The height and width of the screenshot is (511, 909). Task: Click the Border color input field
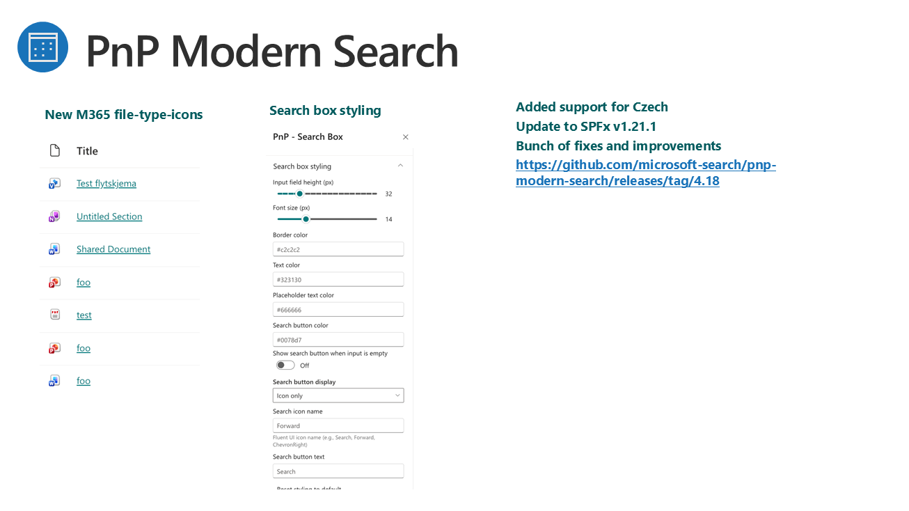point(338,249)
